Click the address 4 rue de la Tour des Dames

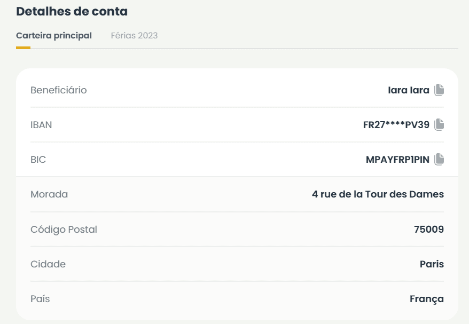378,194
